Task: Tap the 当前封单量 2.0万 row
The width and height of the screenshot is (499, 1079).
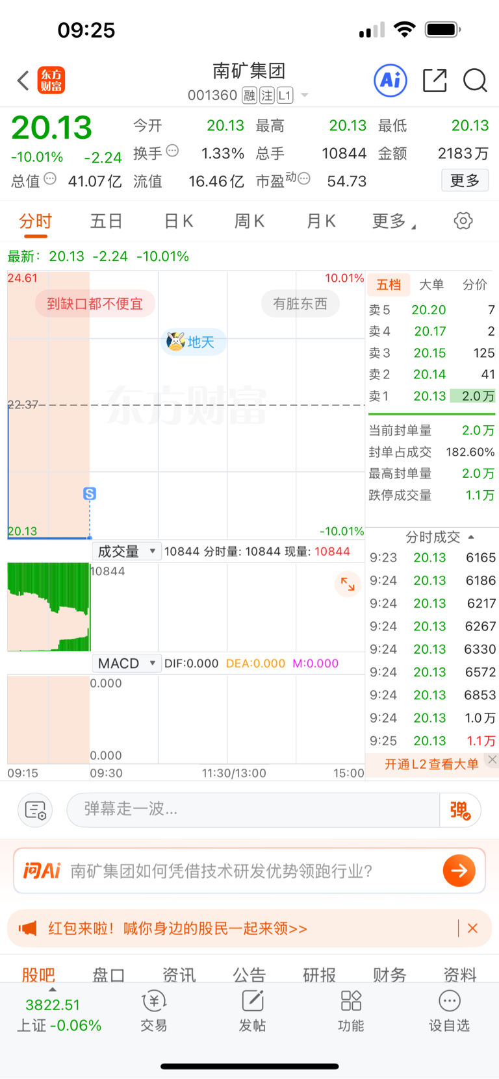Action: click(431, 430)
